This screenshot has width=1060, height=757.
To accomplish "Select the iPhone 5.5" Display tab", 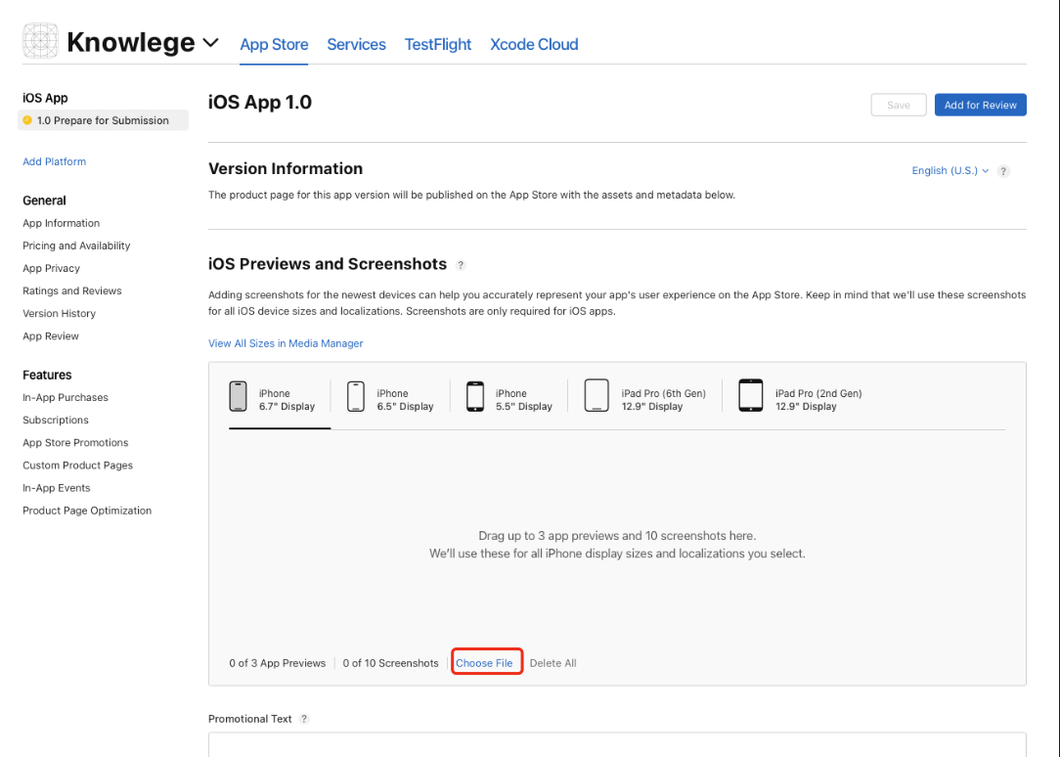I will pyautogui.click(x=509, y=399).
